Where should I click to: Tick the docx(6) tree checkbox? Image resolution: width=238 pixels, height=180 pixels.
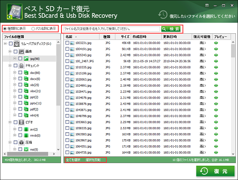pyautogui.click(x=20, y=79)
